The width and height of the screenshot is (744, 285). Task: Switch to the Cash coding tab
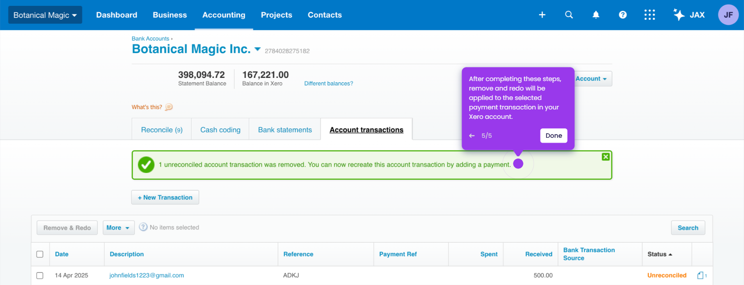(220, 130)
